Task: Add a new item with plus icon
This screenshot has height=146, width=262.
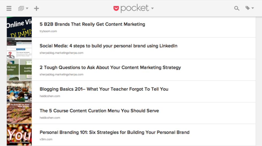Action: (36, 8)
